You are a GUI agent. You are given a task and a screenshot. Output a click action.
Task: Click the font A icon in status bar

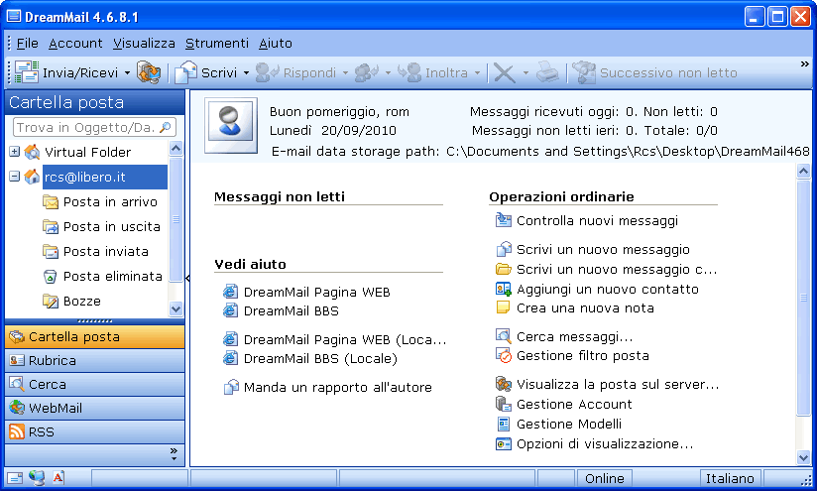click(x=58, y=477)
